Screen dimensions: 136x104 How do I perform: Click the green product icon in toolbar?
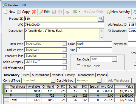pyautogui.click(x=75, y=12)
